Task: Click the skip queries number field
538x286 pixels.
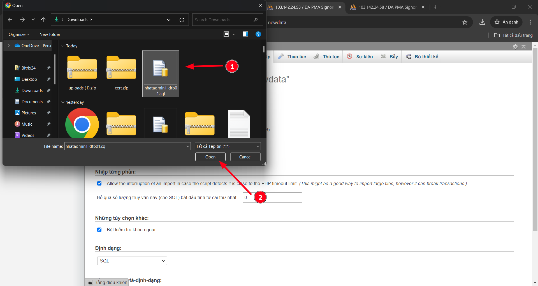Action: tap(272, 197)
